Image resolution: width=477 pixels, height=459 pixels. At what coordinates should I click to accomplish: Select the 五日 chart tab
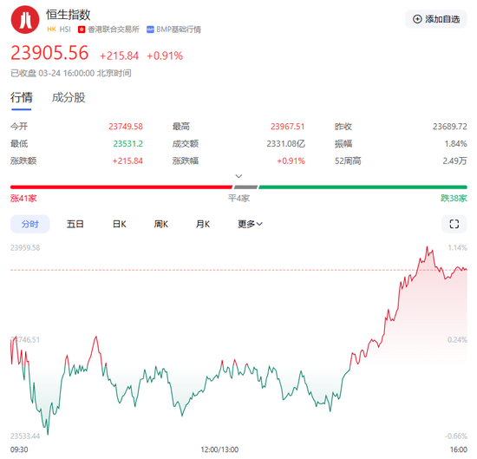click(x=75, y=225)
